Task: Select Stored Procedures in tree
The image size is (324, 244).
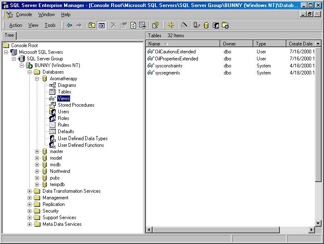Action: (76, 105)
